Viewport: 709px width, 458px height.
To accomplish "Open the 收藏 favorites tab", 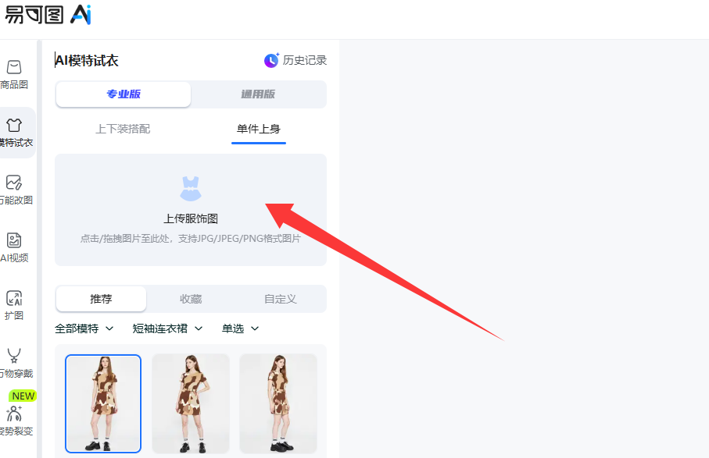I will click(x=191, y=299).
